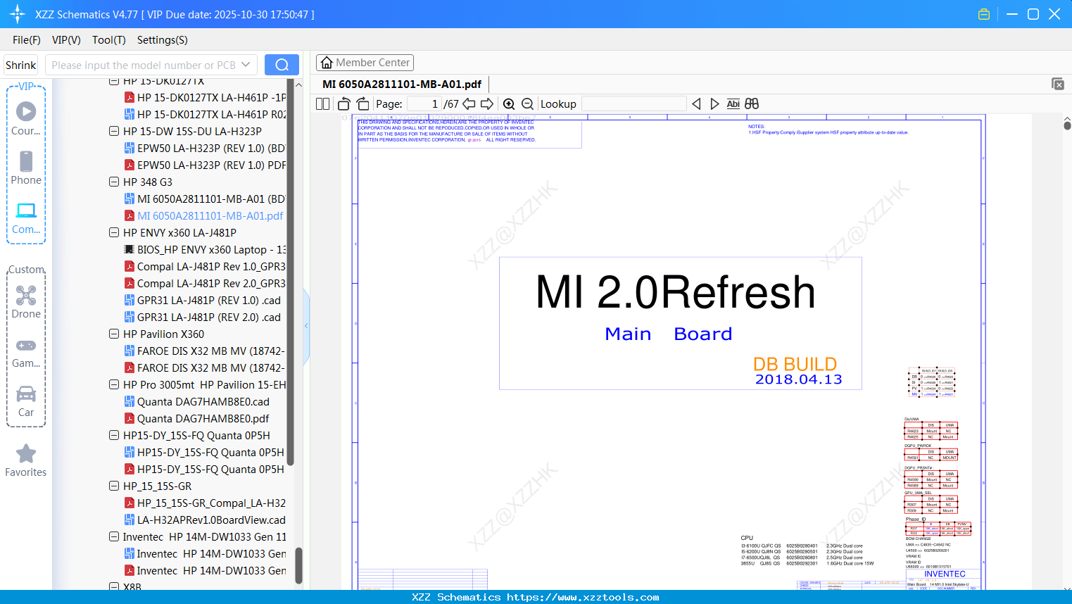The width and height of the screenshot is (1072, 604).
Task: Open the File(F) menu
Action: [27, 40]
